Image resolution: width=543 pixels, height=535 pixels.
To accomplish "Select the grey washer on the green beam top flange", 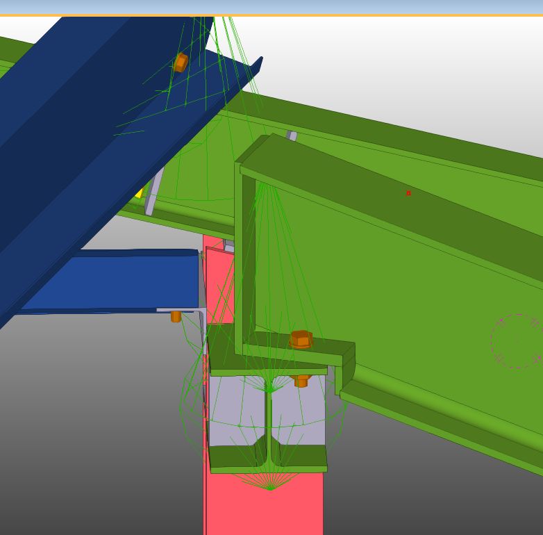I will tap(292, 135).
